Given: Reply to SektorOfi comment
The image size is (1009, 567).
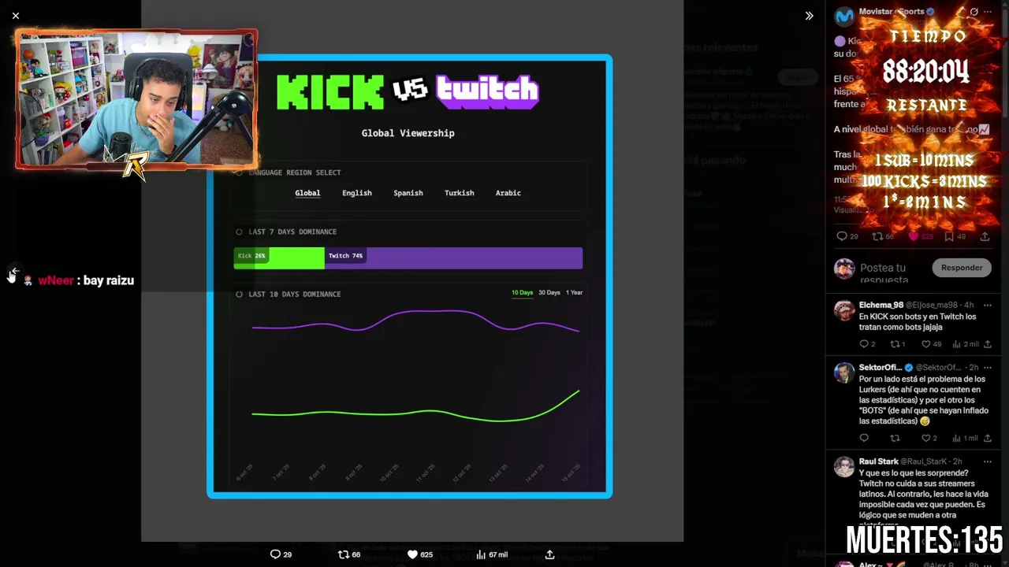Looking at the screenshot, I should 864,438.
